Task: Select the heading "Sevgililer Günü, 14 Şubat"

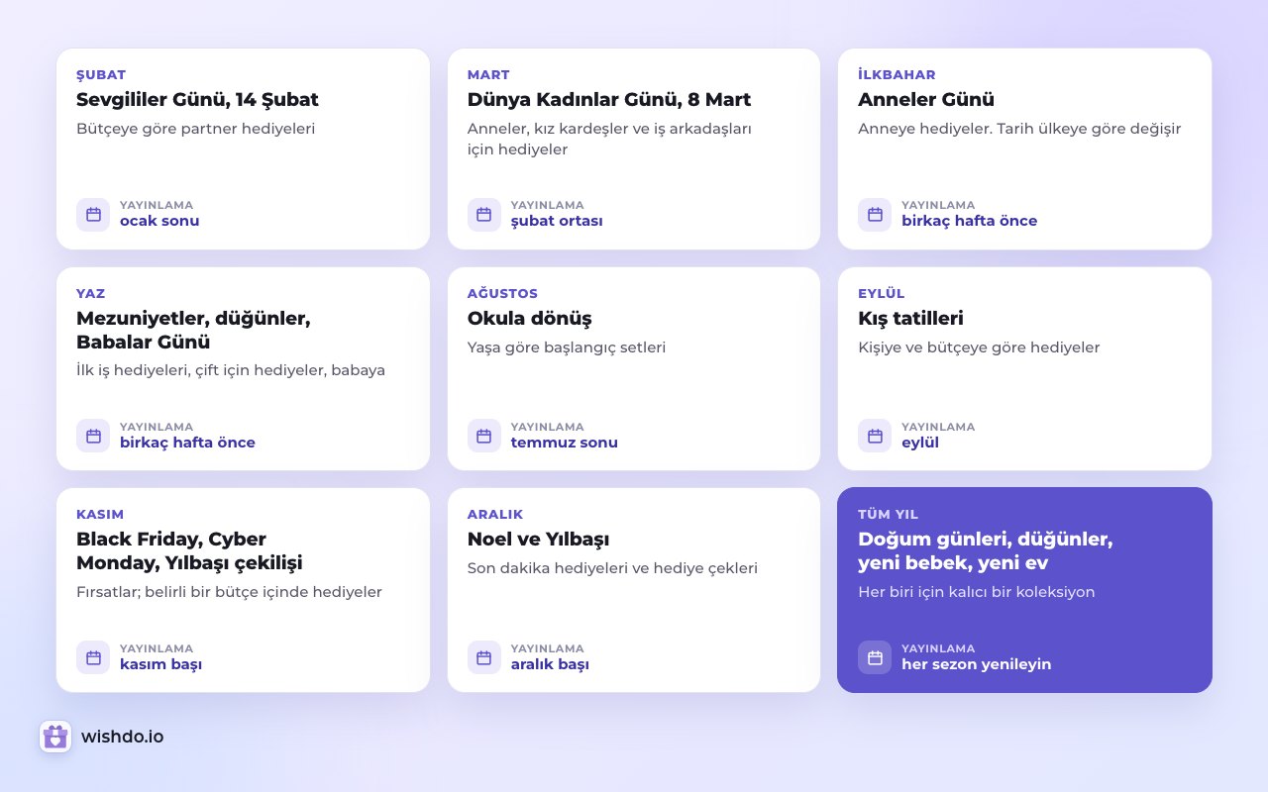Action: coord(197,100)
